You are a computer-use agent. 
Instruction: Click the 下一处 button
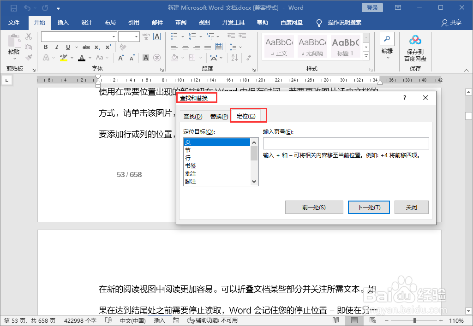pyautogui.click(x=369, y=207)
